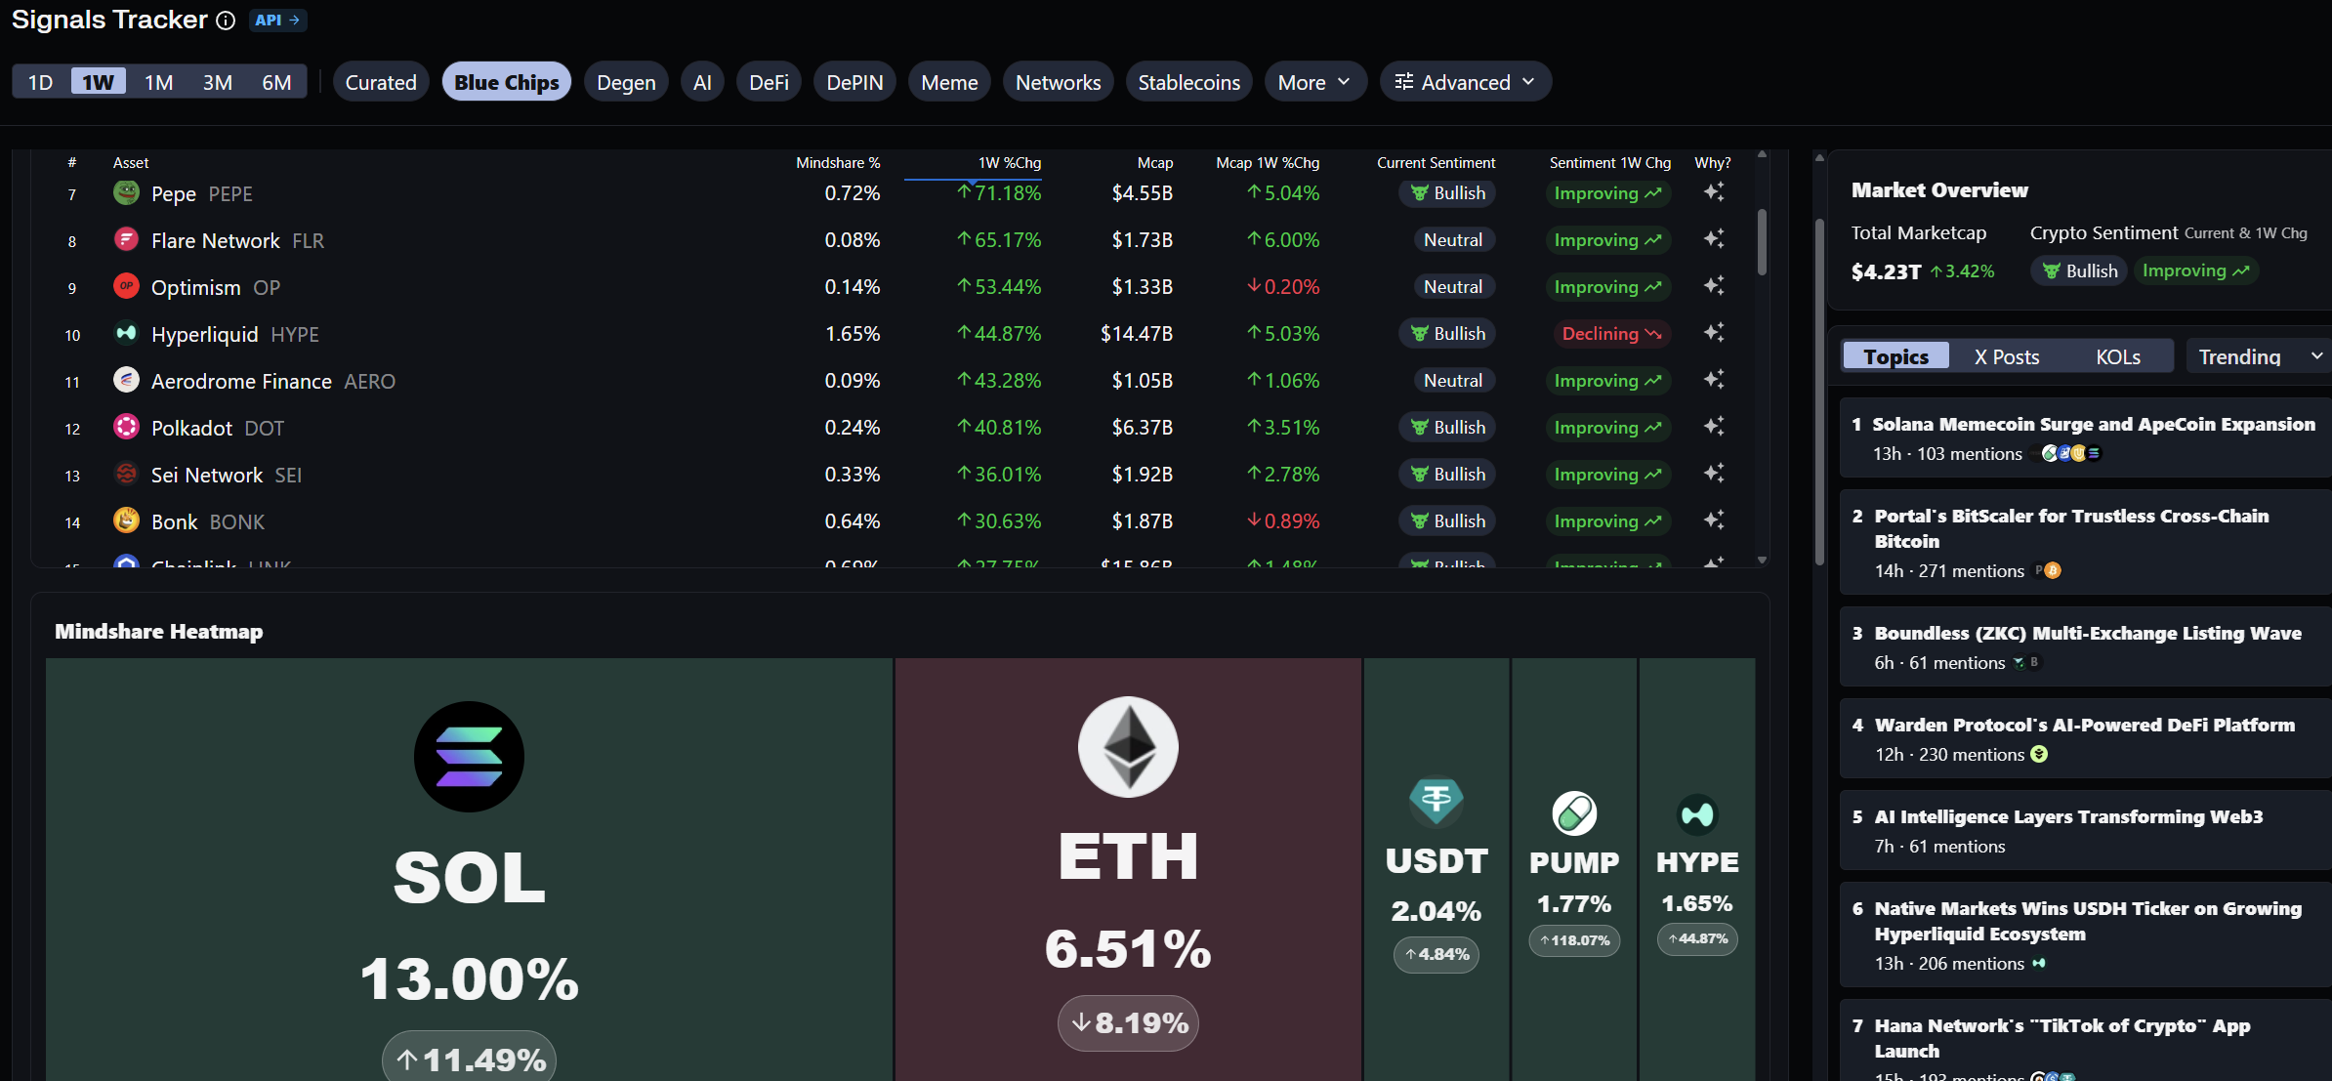Image resolution: width=2332 pixels, height=1081 pixels.
Task: Open the Advanced filters dropdown
Action: pyautogui.click(x=1465, y=82)
